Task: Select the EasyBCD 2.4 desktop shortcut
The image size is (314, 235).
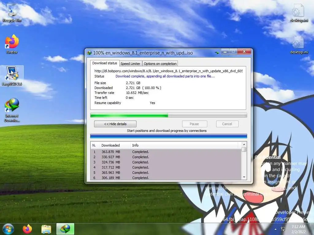Action: [12, 76]
